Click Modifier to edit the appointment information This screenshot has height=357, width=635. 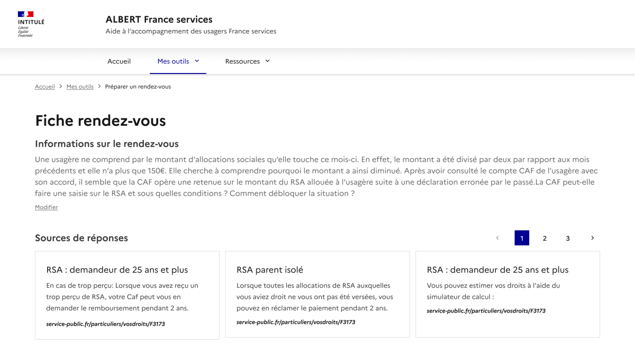pyautogui.click(x=47, y=207)
